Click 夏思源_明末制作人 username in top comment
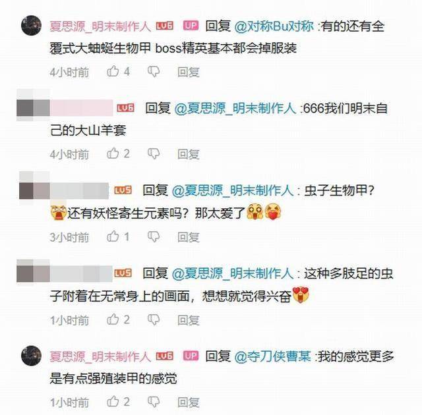 pyautogui.click(x=100, y=26)
